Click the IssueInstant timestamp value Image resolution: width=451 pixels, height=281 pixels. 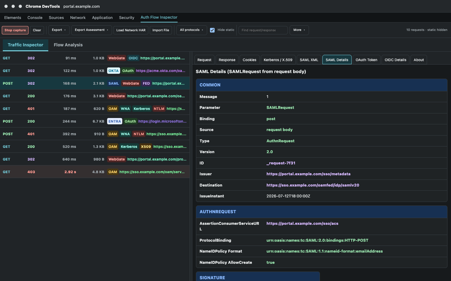tap(288, 196)
